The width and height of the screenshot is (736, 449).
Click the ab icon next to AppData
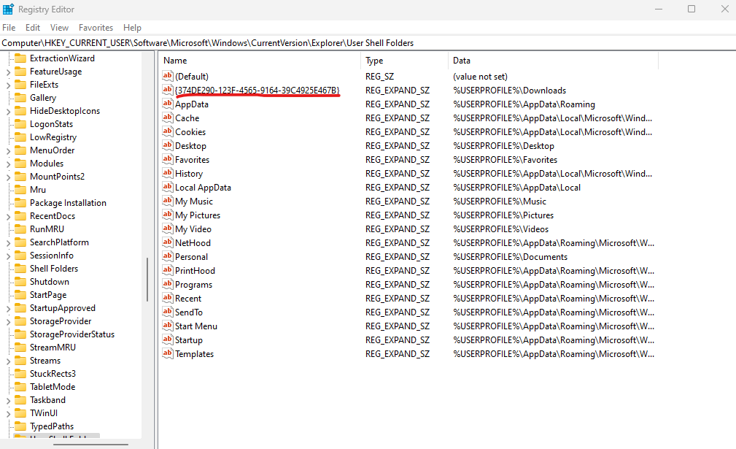pos(167,104)
